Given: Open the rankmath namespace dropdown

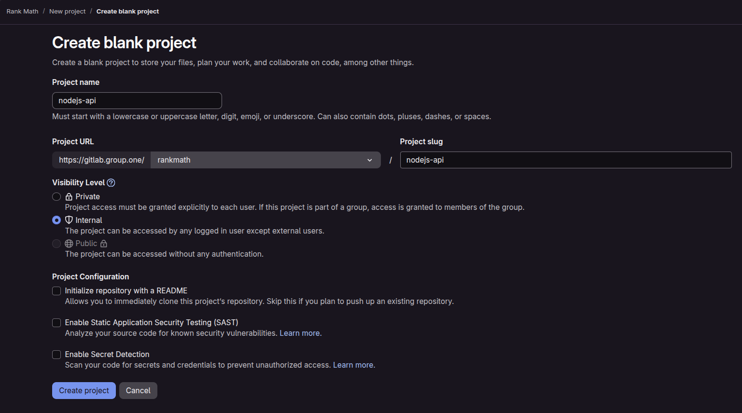Looking at the screenshot, I should (266, 160).
